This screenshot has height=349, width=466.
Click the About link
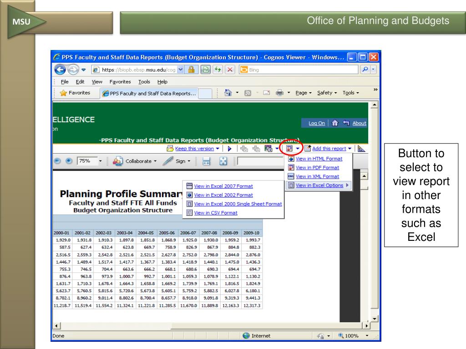point(360,123)
